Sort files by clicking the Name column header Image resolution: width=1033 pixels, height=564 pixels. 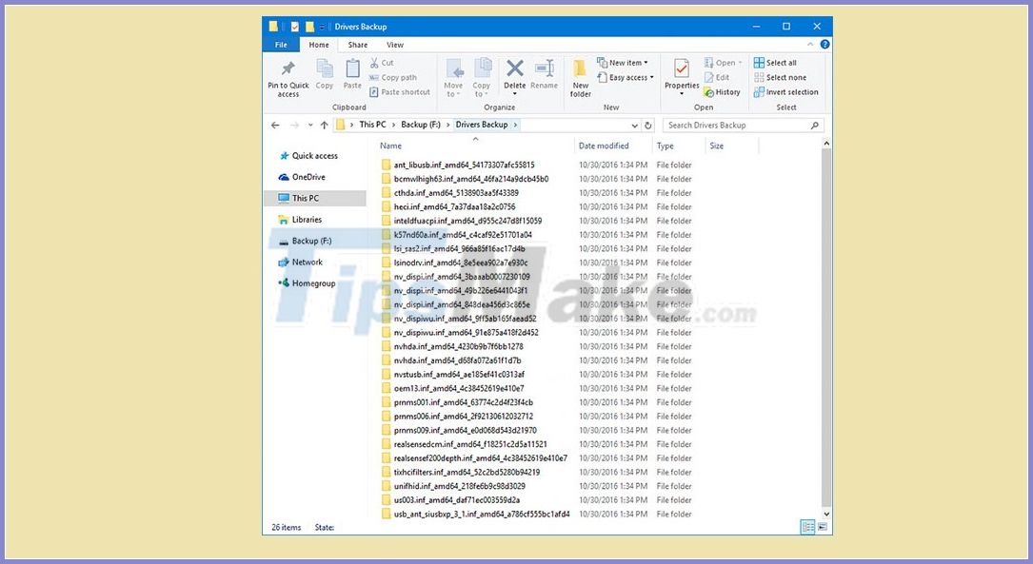(389, 145)
